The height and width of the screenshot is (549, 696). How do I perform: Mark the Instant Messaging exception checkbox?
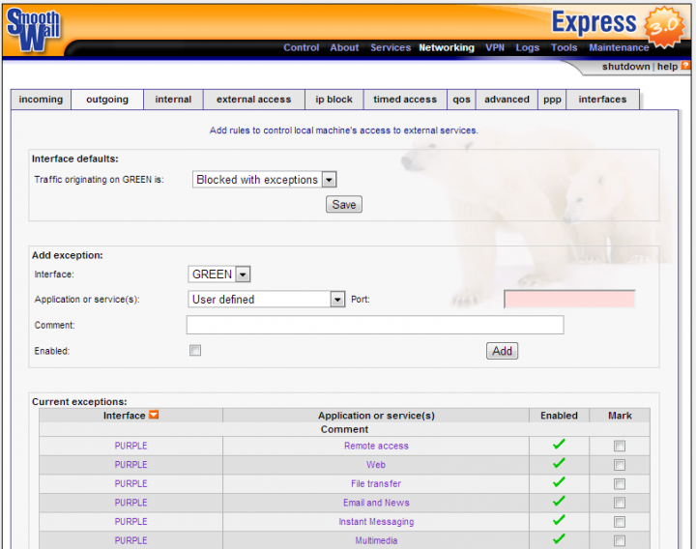620,522
